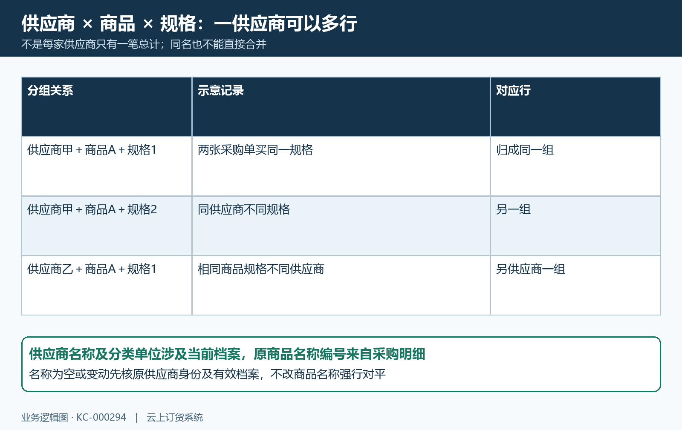Click the 示意记录 column header

(x=341, y=107)
